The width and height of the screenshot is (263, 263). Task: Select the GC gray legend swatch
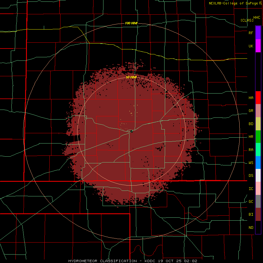tap(258, 201)
